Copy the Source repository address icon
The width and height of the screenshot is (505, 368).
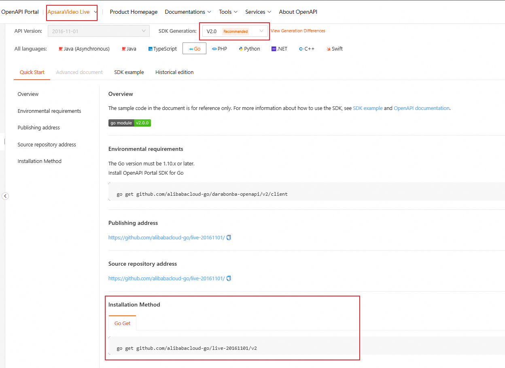[229, 279]
